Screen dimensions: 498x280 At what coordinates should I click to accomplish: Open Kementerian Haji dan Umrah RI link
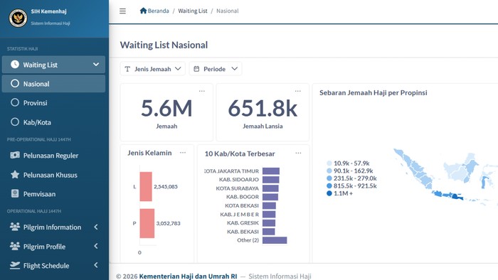188,276
